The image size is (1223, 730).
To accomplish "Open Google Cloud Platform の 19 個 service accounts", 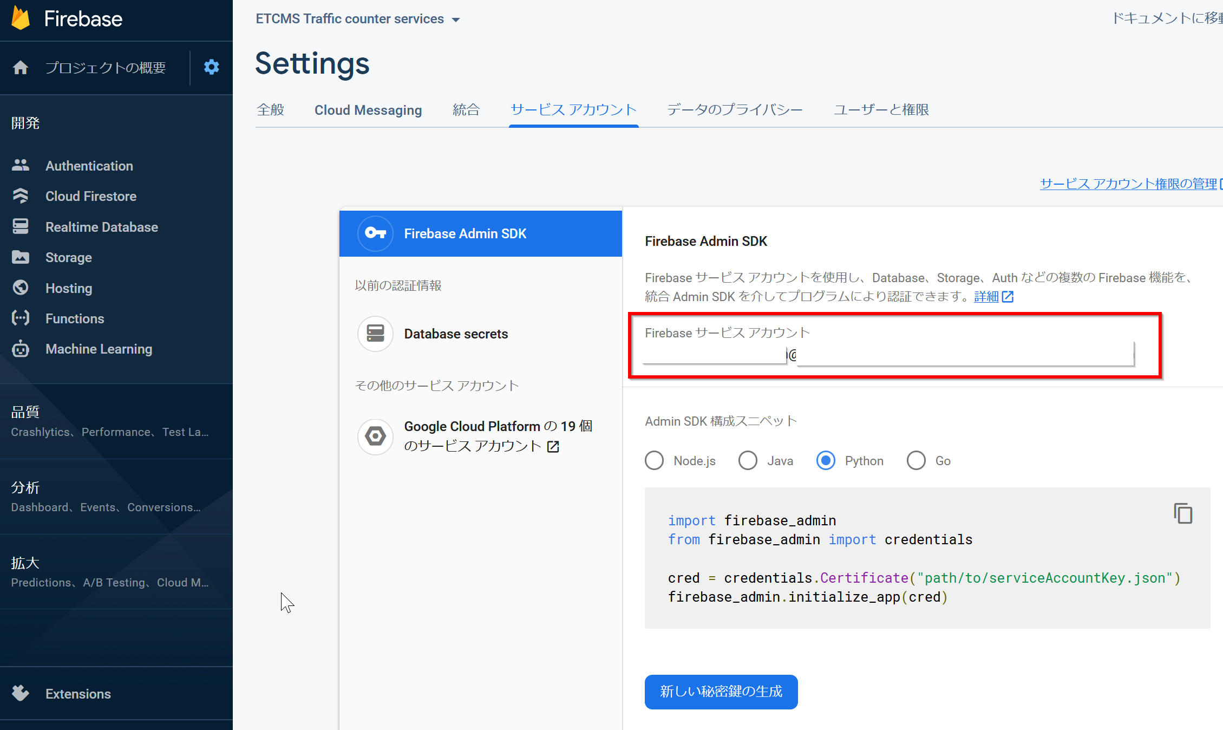I will (481, 436).
